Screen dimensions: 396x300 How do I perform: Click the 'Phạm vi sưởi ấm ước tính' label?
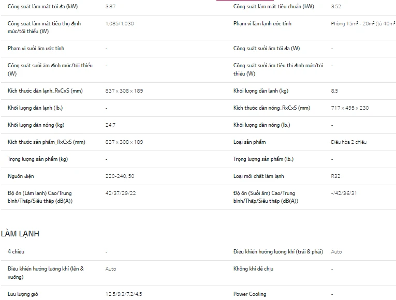(36, 49)
